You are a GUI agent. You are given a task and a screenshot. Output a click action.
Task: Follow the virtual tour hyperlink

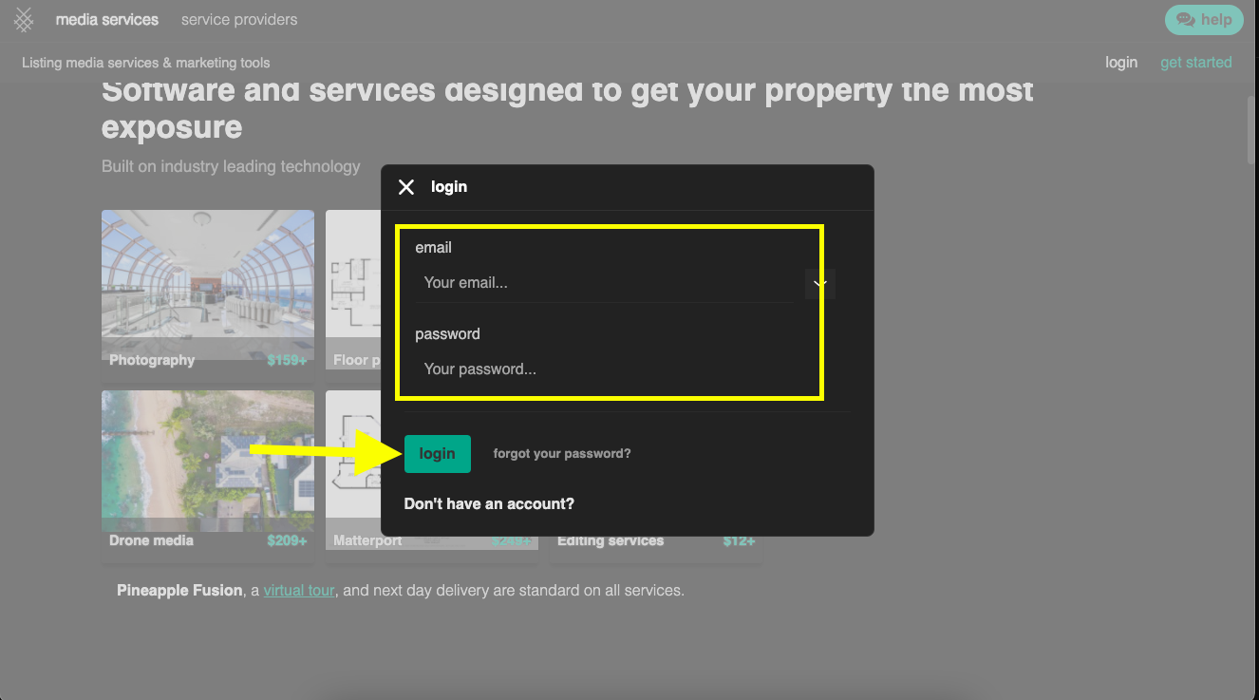tap(299, 591)
